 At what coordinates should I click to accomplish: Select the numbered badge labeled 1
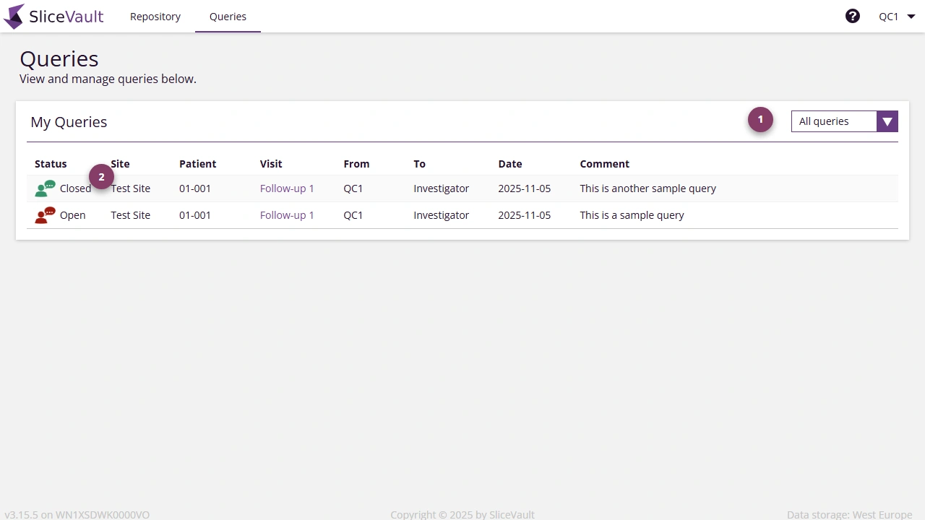tap(760, 119)
